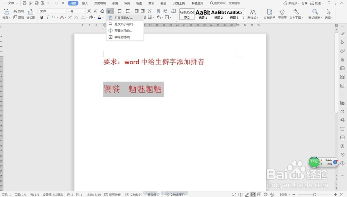Select the Format Painter (格式刷) tool
This screenshot has width=347, height=197.
(31, 14)
